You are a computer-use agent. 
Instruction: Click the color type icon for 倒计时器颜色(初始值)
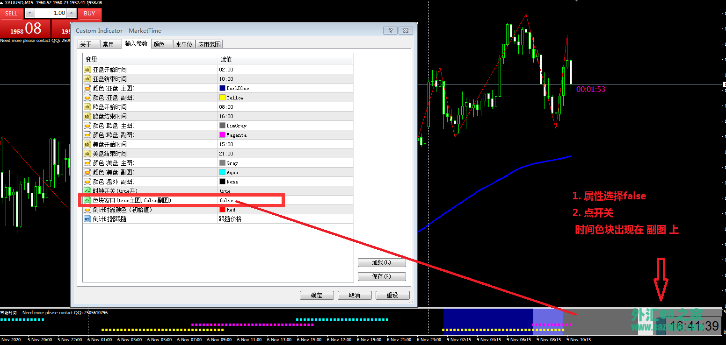pos(87,210)
